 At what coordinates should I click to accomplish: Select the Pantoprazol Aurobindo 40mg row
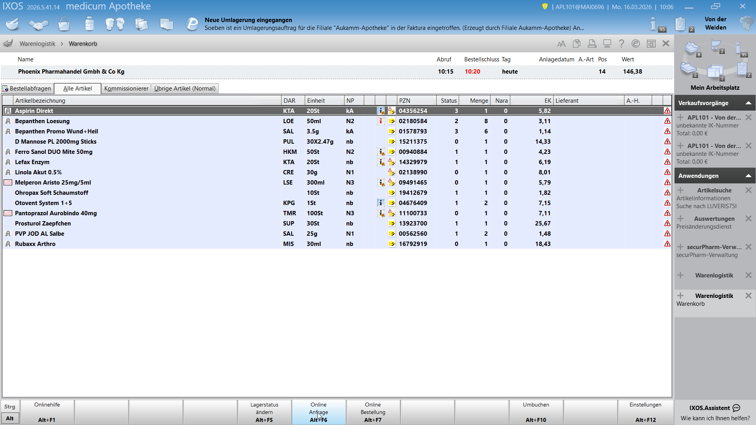(337, 213)
